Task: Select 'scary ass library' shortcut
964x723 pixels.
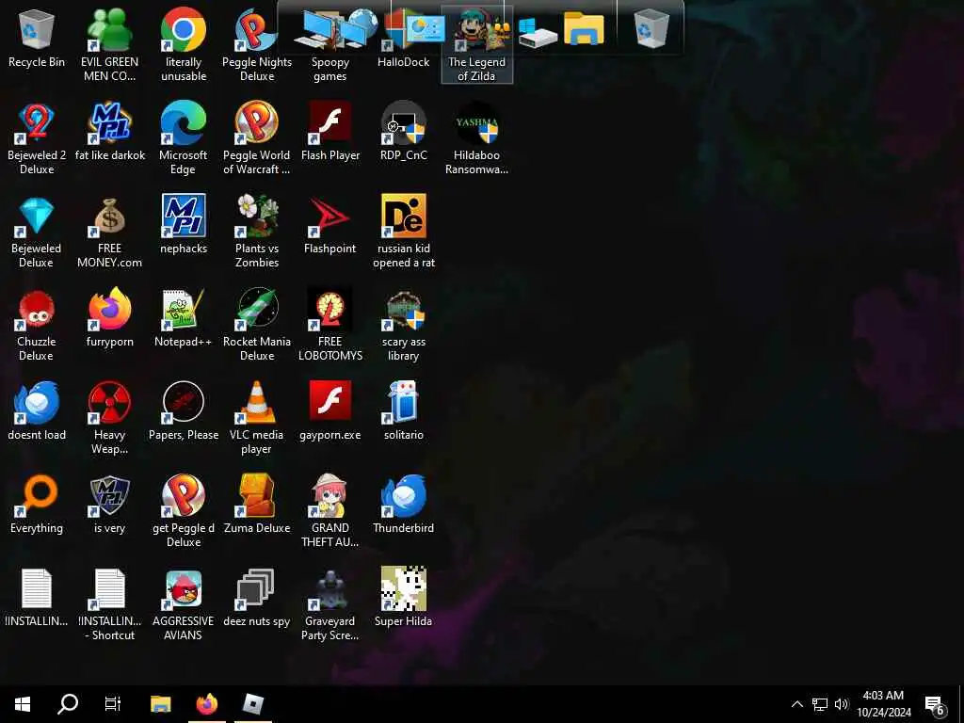Action: (x=403, y=325)
